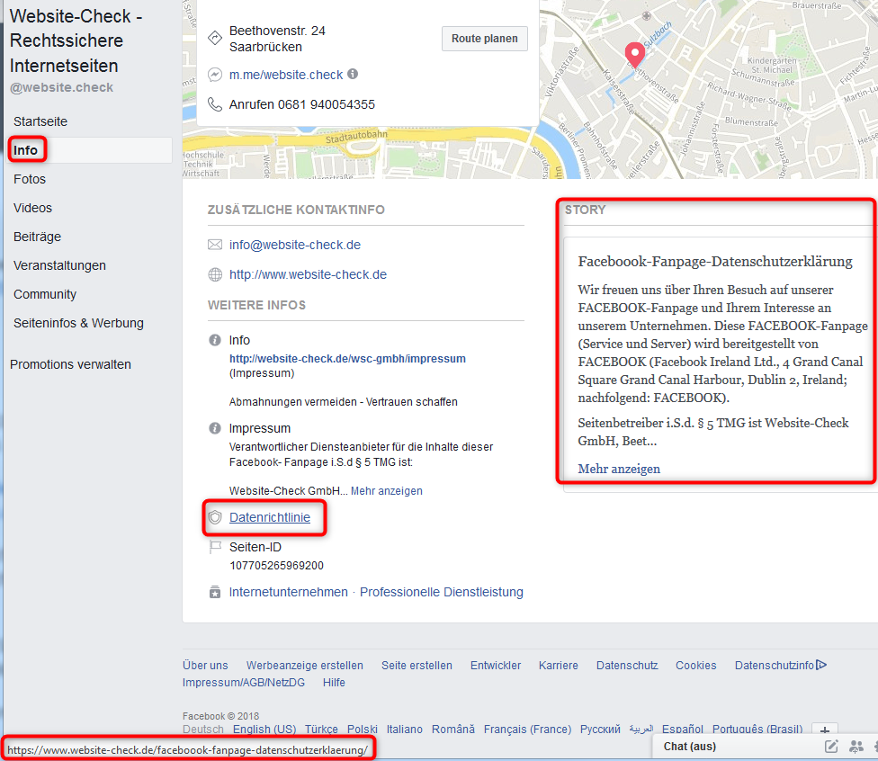This screenshot has width=878, height=761.
Task: Click the shield icon beside Datenrichtlinie
Action: coord(215,517)
